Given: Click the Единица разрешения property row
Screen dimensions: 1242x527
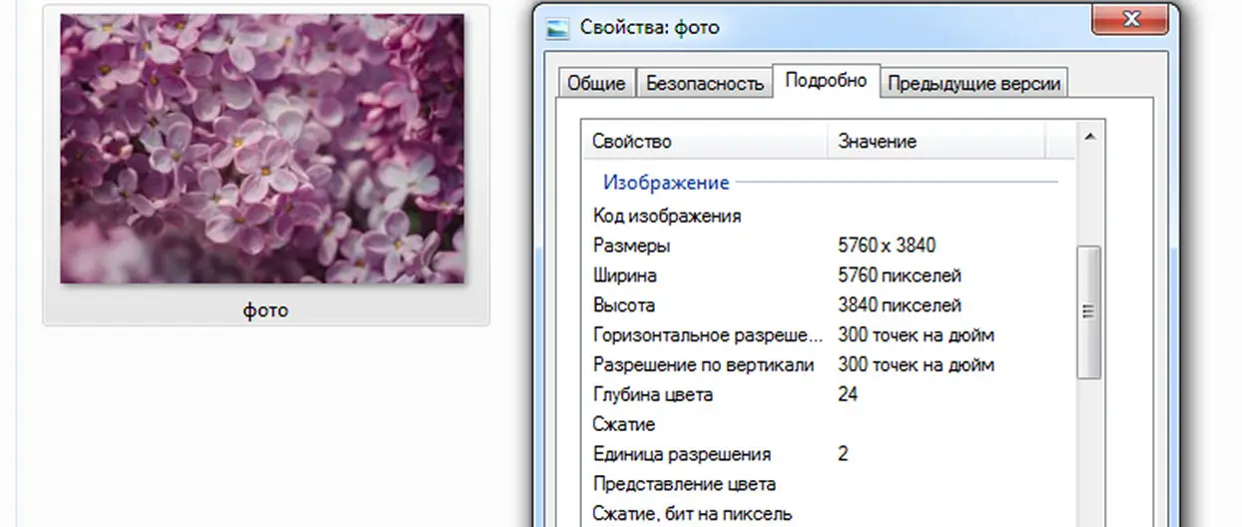Looking at the screenshot, I should tap(682, 455).
